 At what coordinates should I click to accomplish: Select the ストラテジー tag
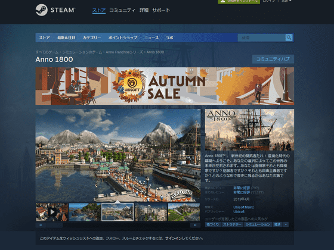click(232, 224)
